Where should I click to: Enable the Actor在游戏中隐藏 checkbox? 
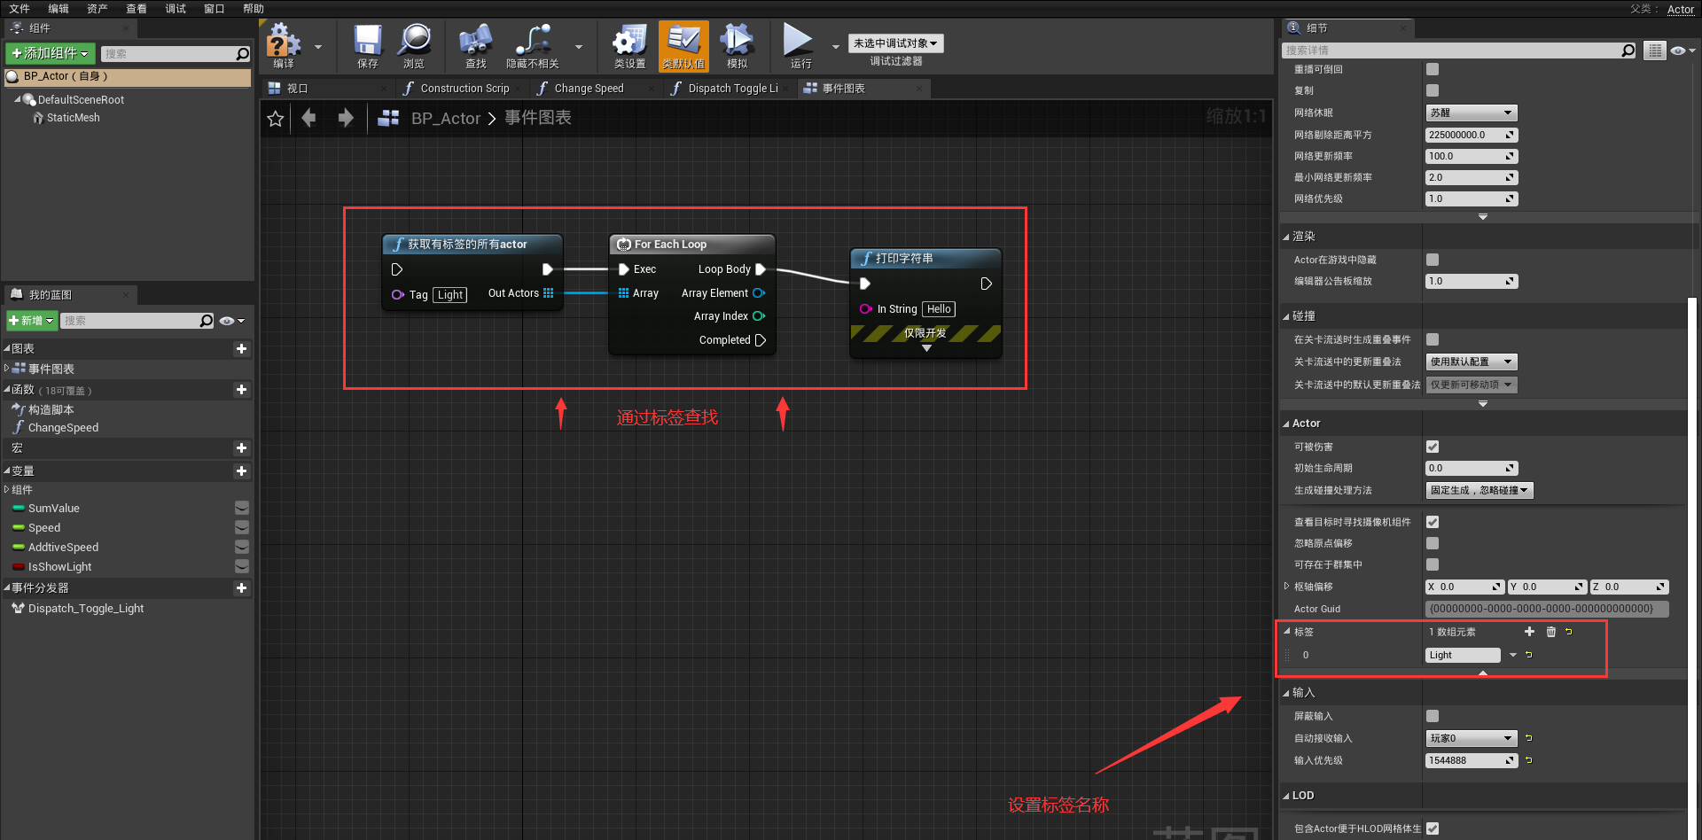[1433, 260]
